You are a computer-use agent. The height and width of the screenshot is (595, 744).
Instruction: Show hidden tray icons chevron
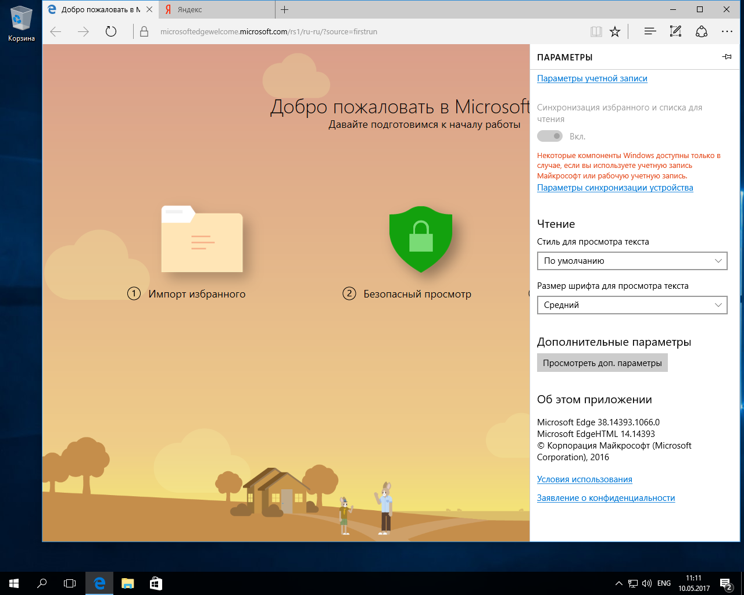pos(618,583)
